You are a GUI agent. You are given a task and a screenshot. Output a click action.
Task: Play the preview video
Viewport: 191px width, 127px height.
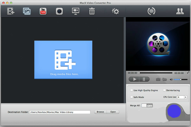click(x=134, y=79)
